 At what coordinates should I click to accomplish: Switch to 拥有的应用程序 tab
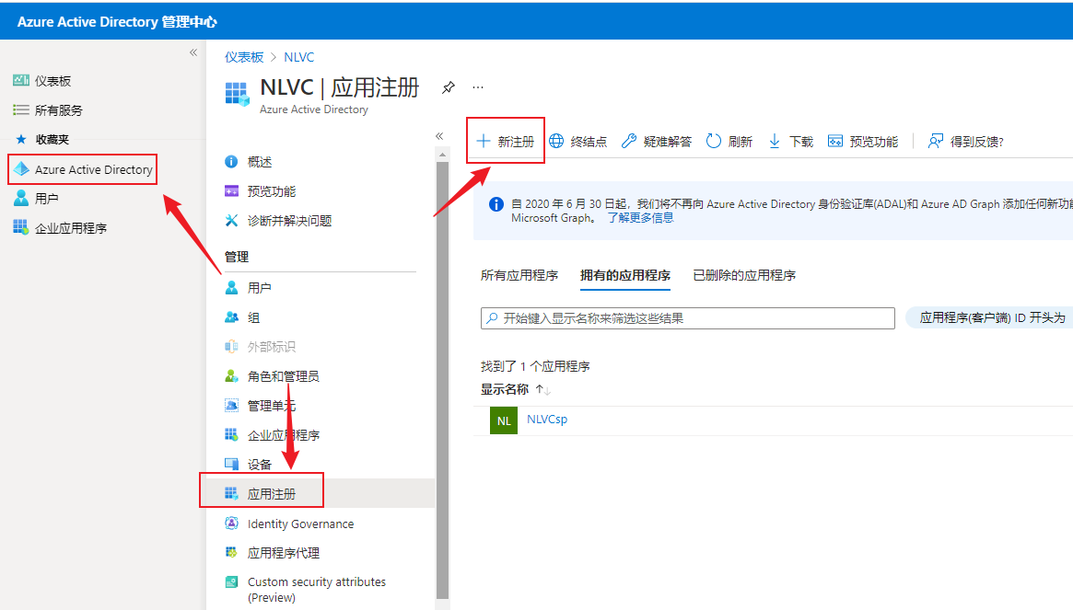coord(624,276)
